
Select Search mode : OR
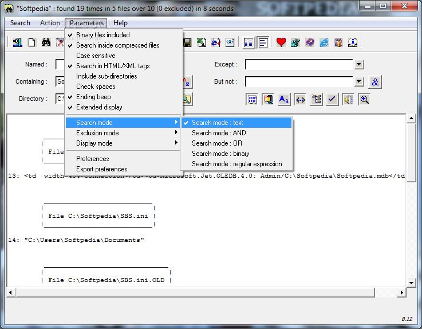point(236,143)
